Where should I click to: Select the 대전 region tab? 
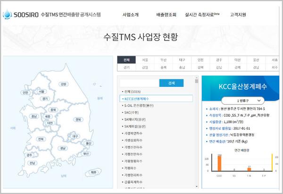tap(238, 60)
